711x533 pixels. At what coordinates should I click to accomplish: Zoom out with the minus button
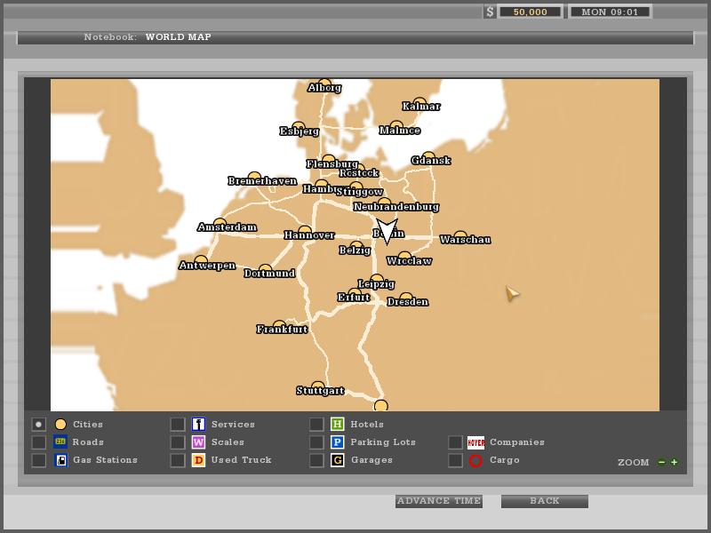pos(661,462)
